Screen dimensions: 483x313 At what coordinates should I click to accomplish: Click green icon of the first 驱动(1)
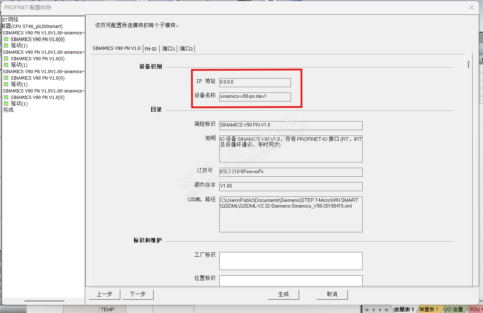tap(6, 46)
